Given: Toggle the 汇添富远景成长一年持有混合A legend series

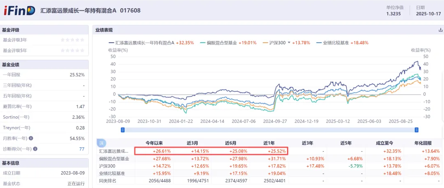Looking at the screenshot, I should tap(141, 43).
